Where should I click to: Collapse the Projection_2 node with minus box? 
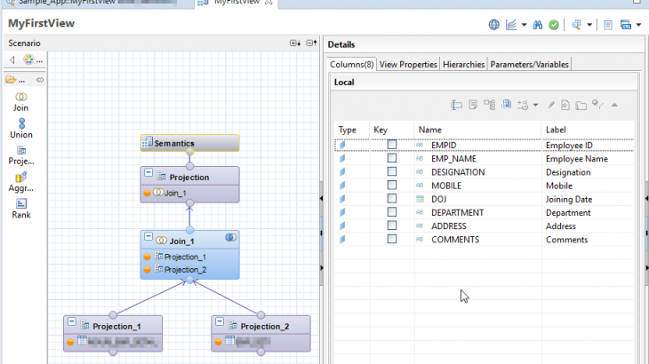pos(220,325)
